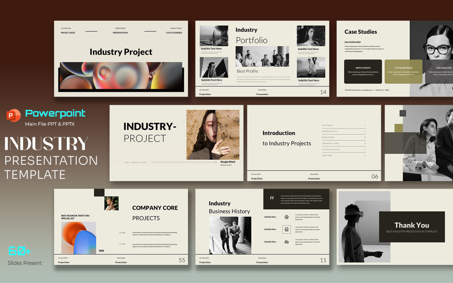Open the Industry Portfolio slide thumbnail
The width and height of the screenshot is (453, 283).
tap(262, 58)
